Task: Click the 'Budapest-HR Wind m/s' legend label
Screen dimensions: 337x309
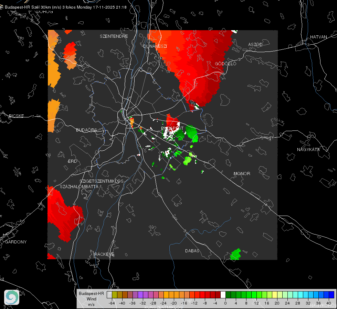Action: (91, 299)
